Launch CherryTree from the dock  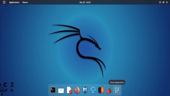(x=109, y=90)
